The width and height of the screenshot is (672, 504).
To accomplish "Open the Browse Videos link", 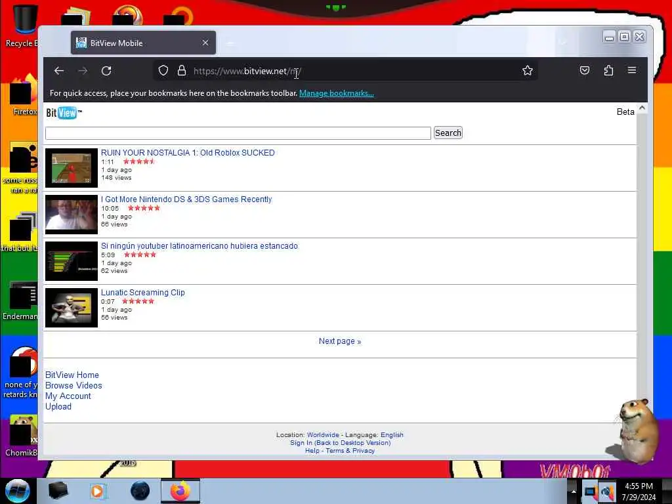I will (x=73, y=385).
